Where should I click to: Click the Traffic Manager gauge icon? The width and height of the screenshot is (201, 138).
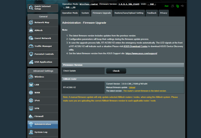[31, 46]
